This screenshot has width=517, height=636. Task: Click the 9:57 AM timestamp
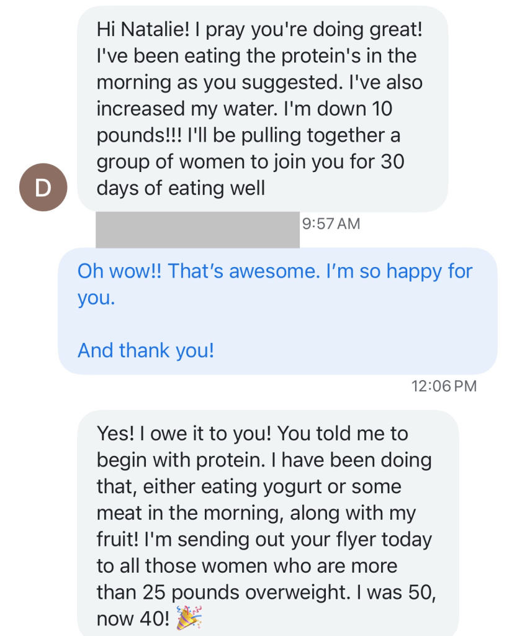[331, 224]
